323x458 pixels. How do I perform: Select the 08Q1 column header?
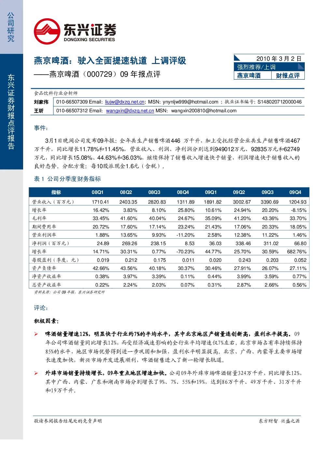coord(97,192)
